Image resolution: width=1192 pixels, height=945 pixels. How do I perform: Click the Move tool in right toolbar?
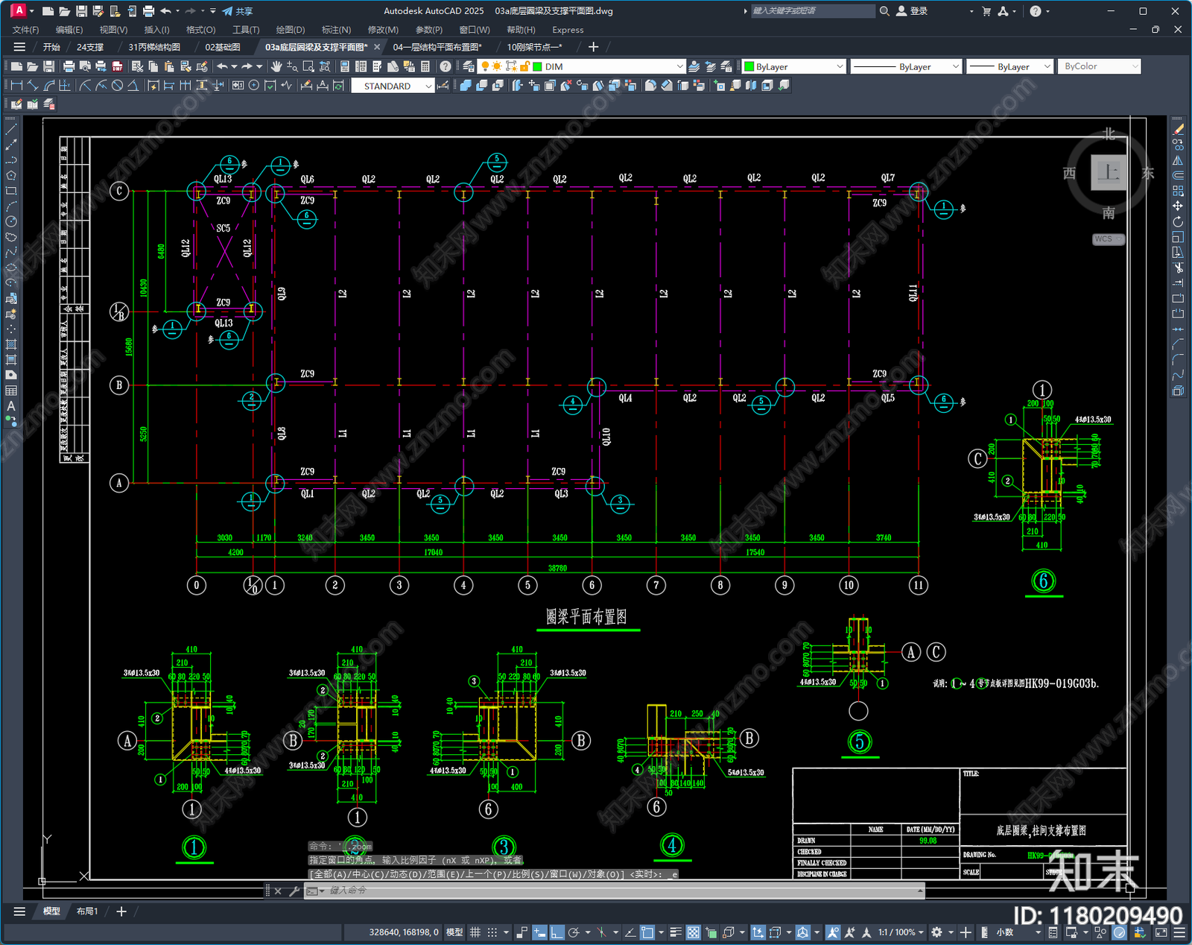(1178, 206)
